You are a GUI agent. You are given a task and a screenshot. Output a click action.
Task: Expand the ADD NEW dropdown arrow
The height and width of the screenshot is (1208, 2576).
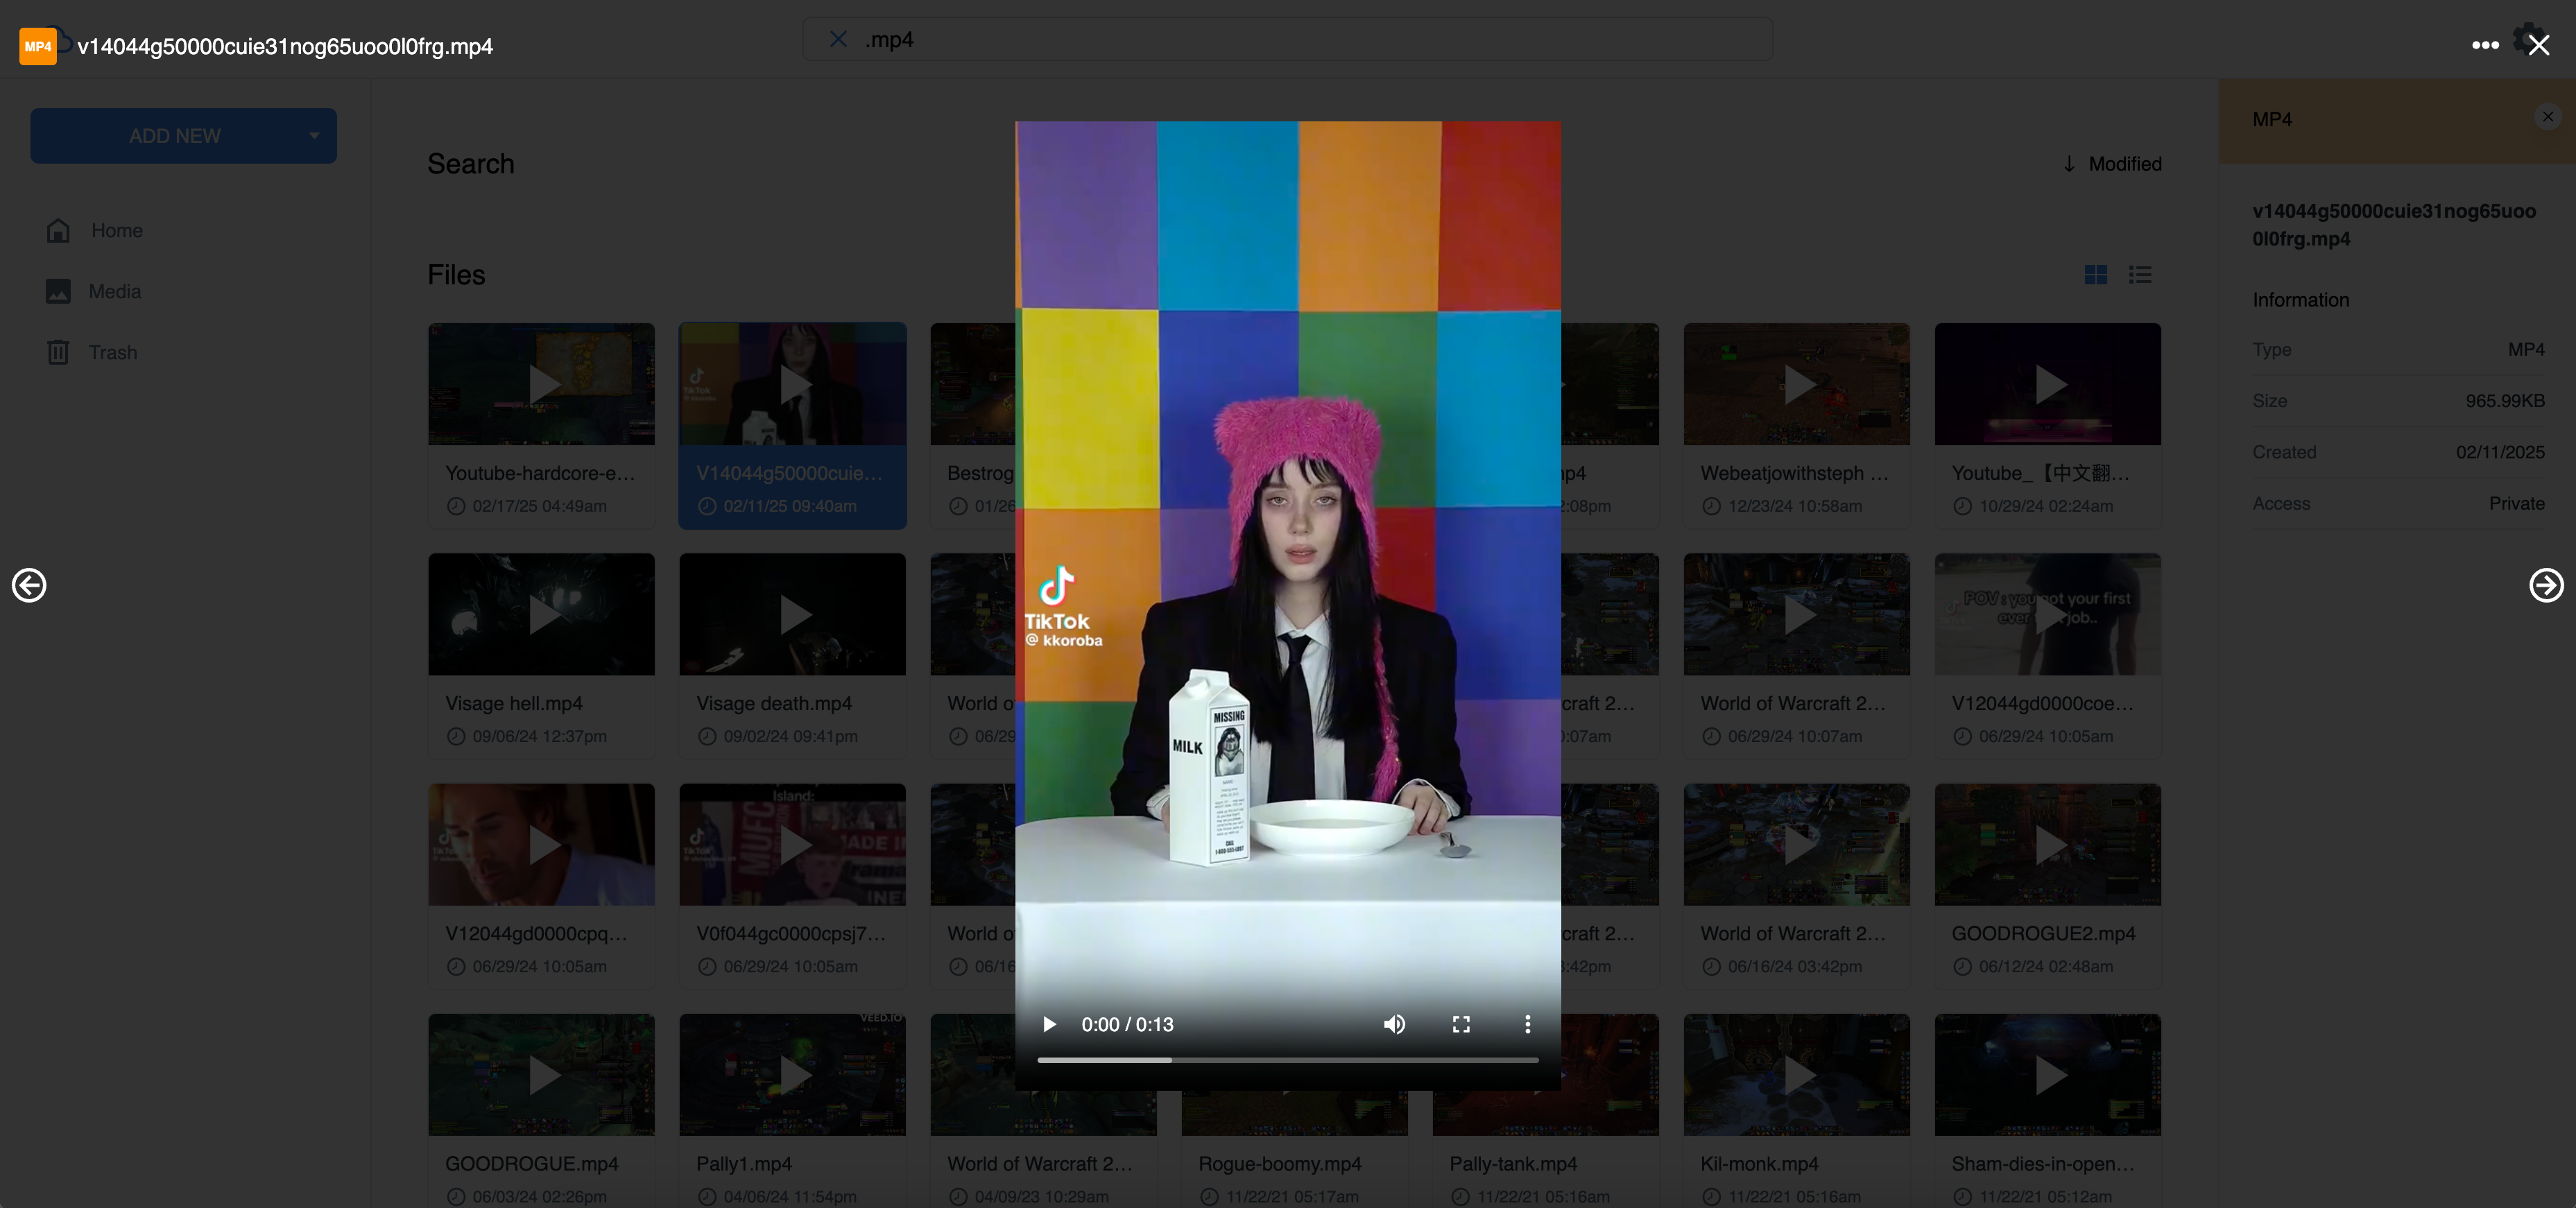[314, 136]
